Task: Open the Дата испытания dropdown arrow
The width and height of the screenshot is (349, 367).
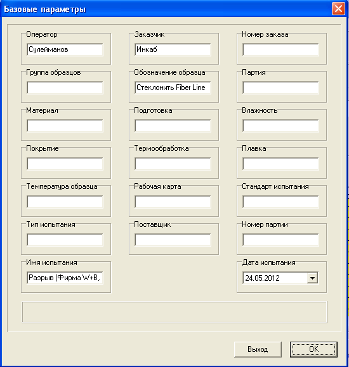Action: click(312, 278)
